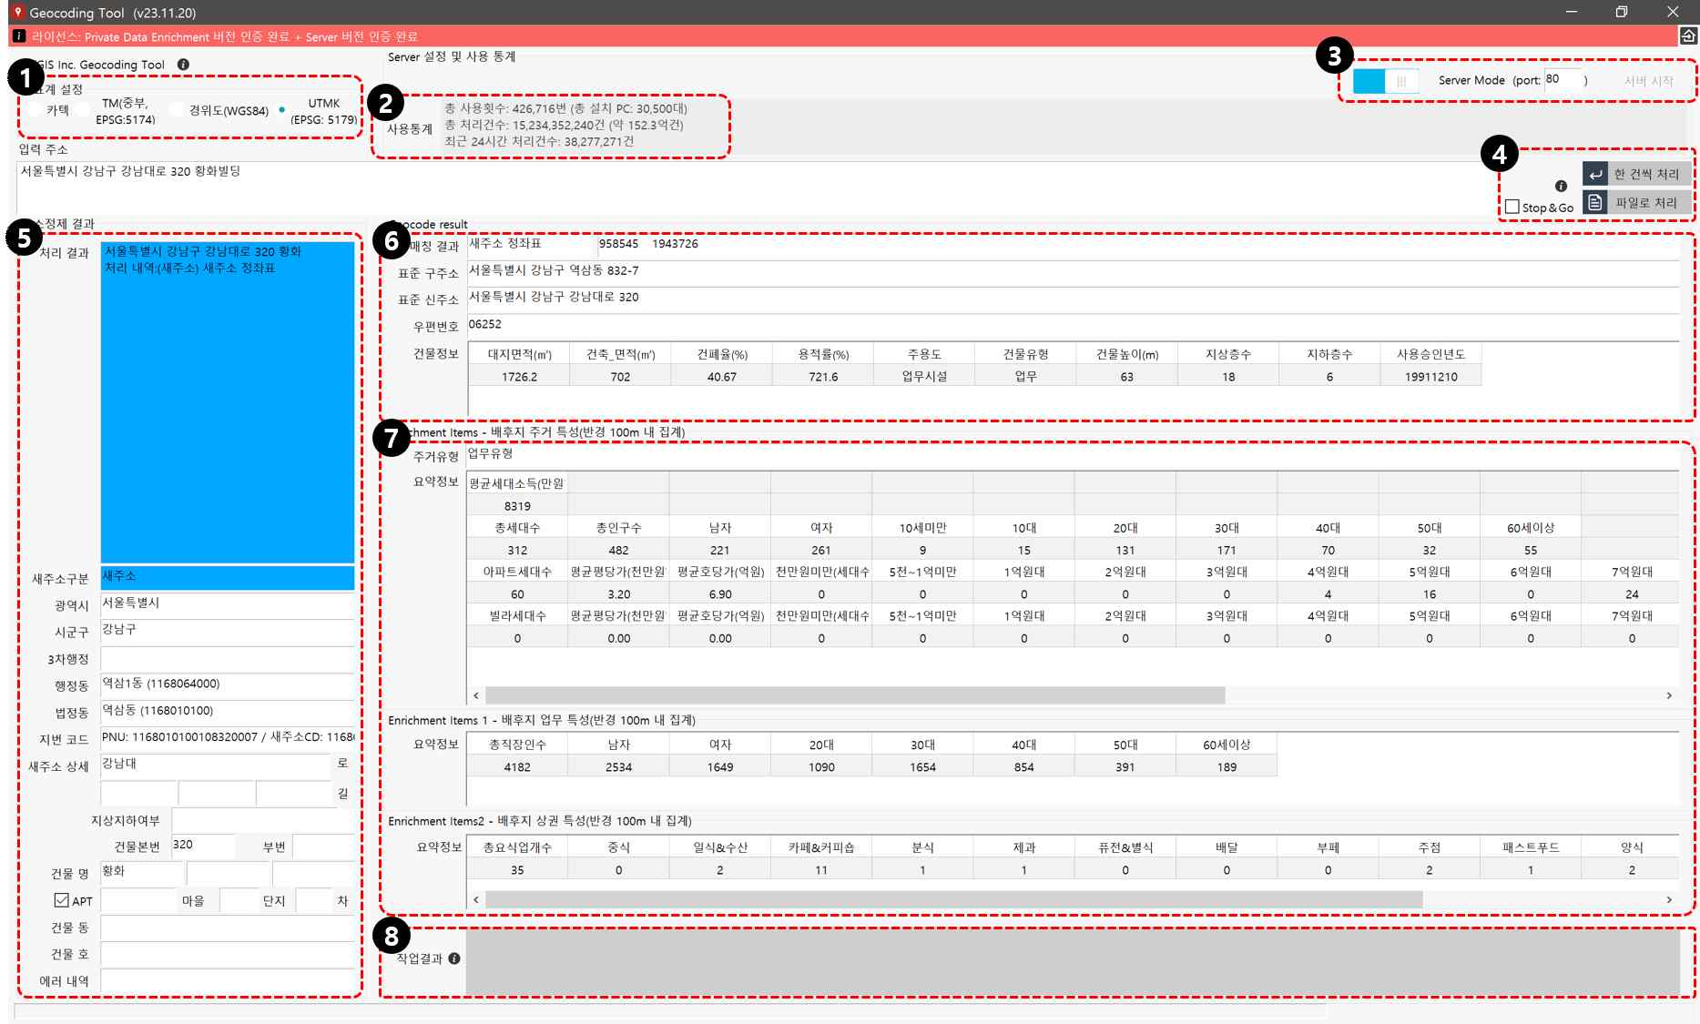Screen dimensions: 1700x1024
Task: Click the license info icon in the red bar
Action: click(18, 36)
